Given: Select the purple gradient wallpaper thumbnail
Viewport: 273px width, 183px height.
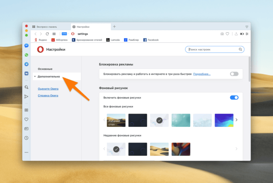Looking at the screenshot, I should click(224, 120).
